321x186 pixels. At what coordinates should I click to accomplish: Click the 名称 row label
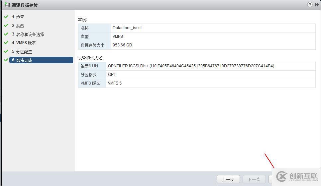coord(84,28)
